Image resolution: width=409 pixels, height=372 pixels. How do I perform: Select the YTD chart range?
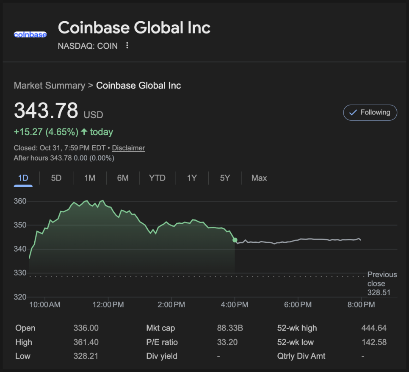coord(157,178)
